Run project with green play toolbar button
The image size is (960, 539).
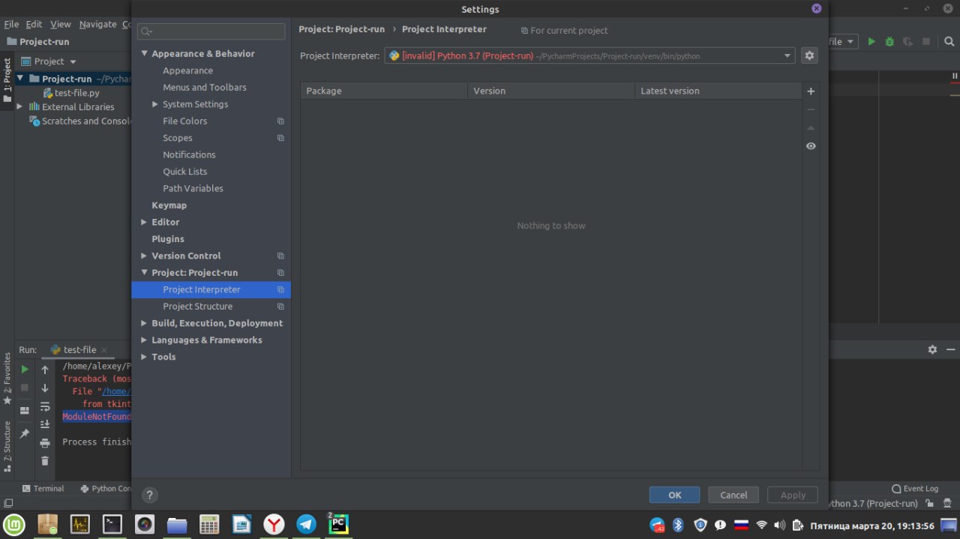click(x=871, y=42)
